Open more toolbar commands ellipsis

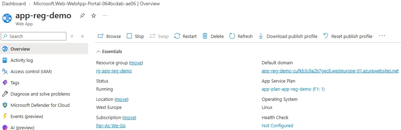[382, 36]
